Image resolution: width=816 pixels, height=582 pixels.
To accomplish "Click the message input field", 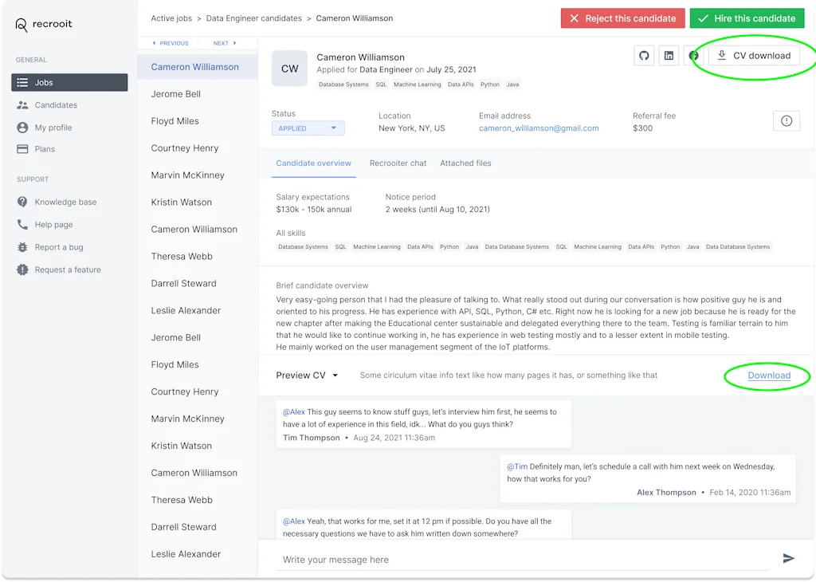I will [x=478, y=559].
